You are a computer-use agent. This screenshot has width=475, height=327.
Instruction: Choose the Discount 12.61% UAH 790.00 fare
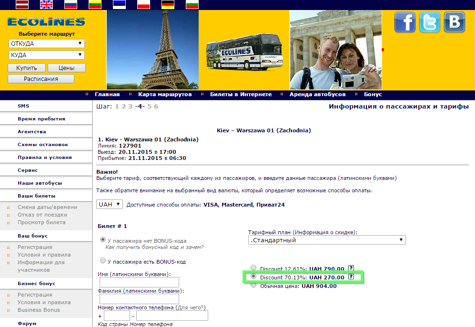click(253, 268)
